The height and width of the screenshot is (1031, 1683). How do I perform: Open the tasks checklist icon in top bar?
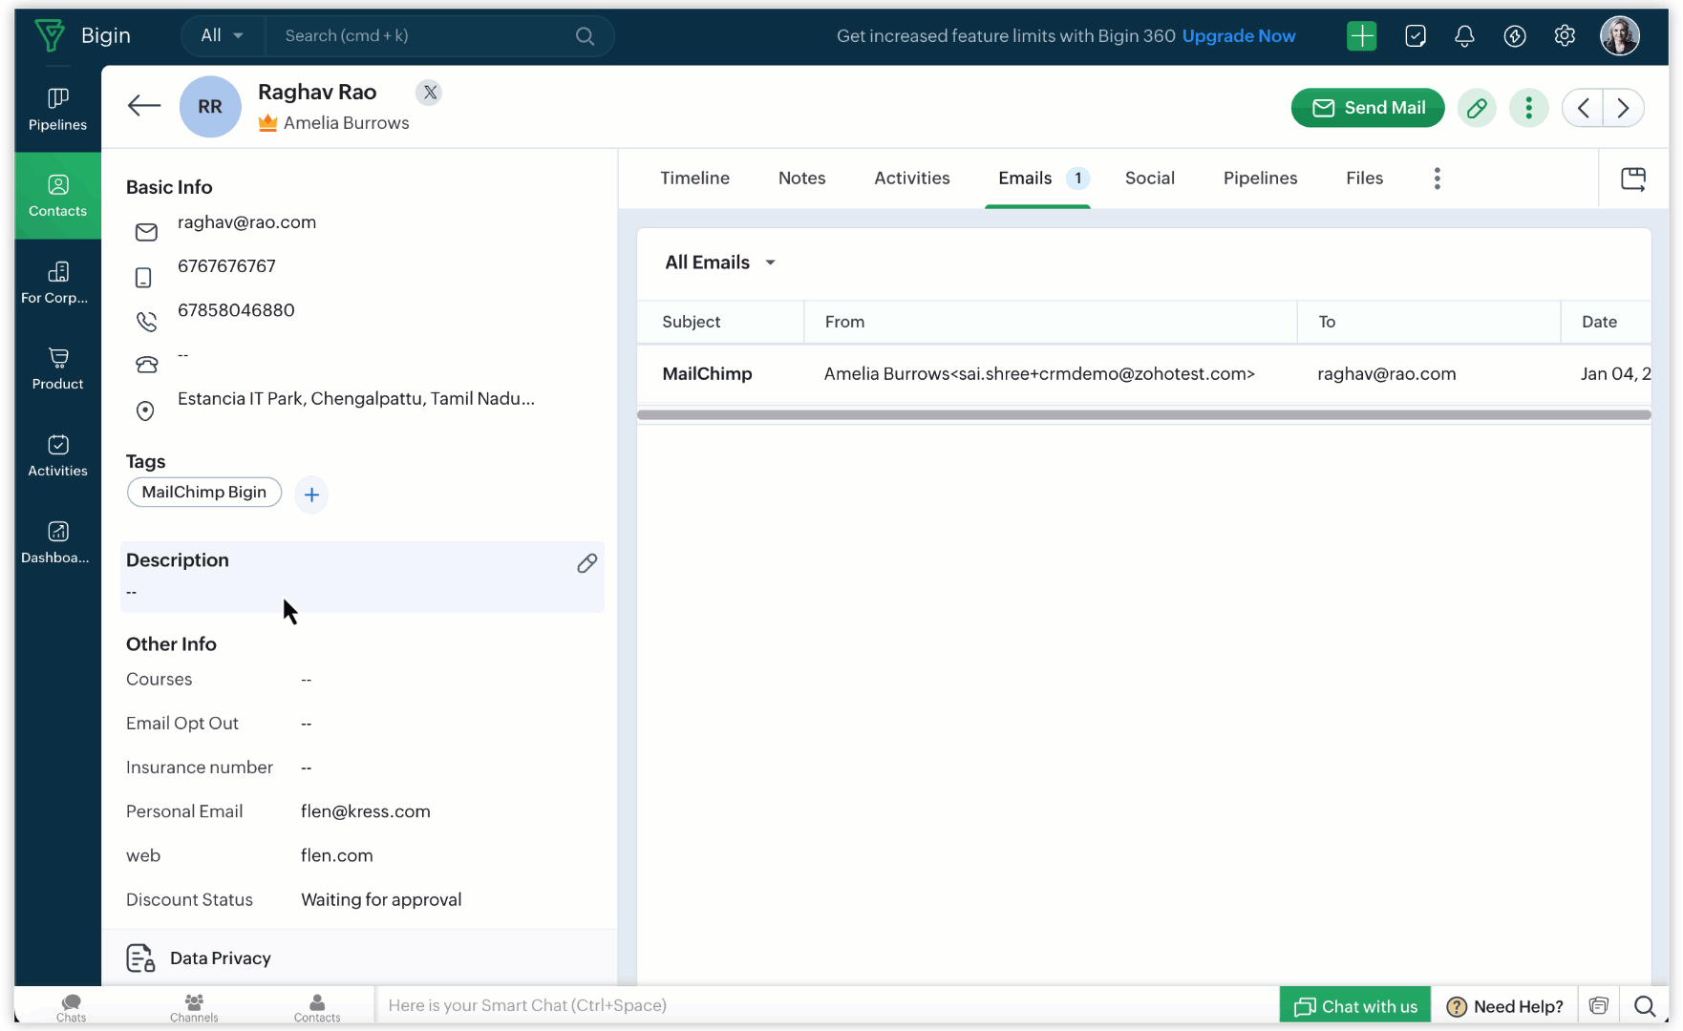point(1416,36)
